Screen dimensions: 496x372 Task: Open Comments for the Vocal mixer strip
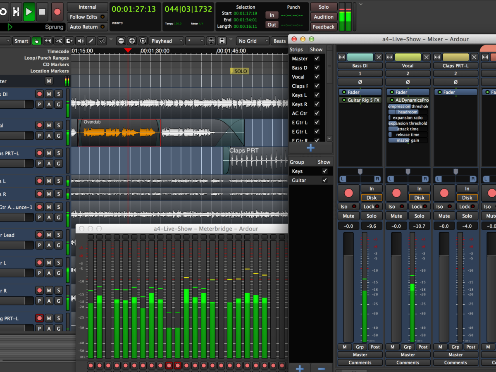408,362
